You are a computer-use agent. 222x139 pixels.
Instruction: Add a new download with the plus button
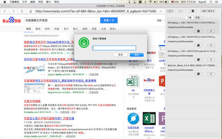point(170,11)
